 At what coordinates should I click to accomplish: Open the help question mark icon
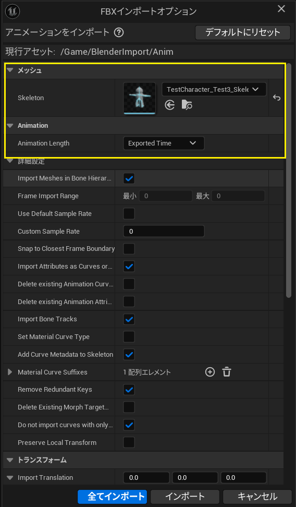click(119, 32)
